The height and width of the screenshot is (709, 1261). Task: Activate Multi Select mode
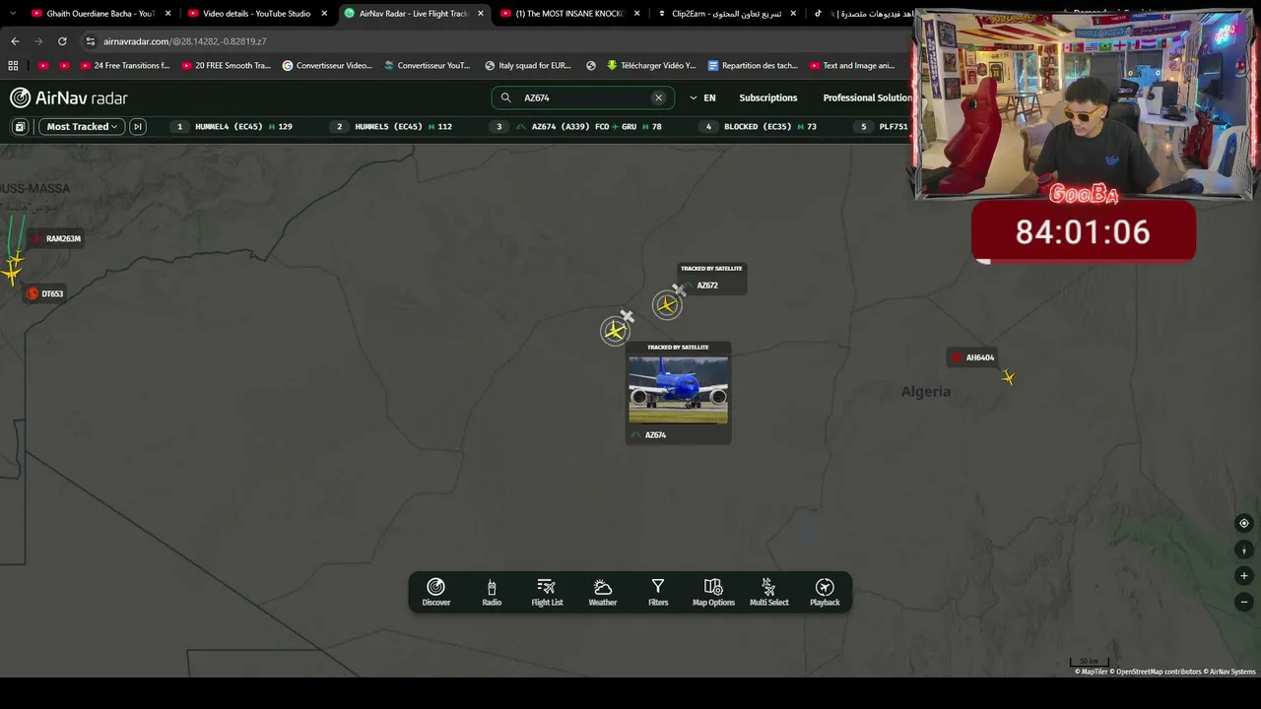769,592
